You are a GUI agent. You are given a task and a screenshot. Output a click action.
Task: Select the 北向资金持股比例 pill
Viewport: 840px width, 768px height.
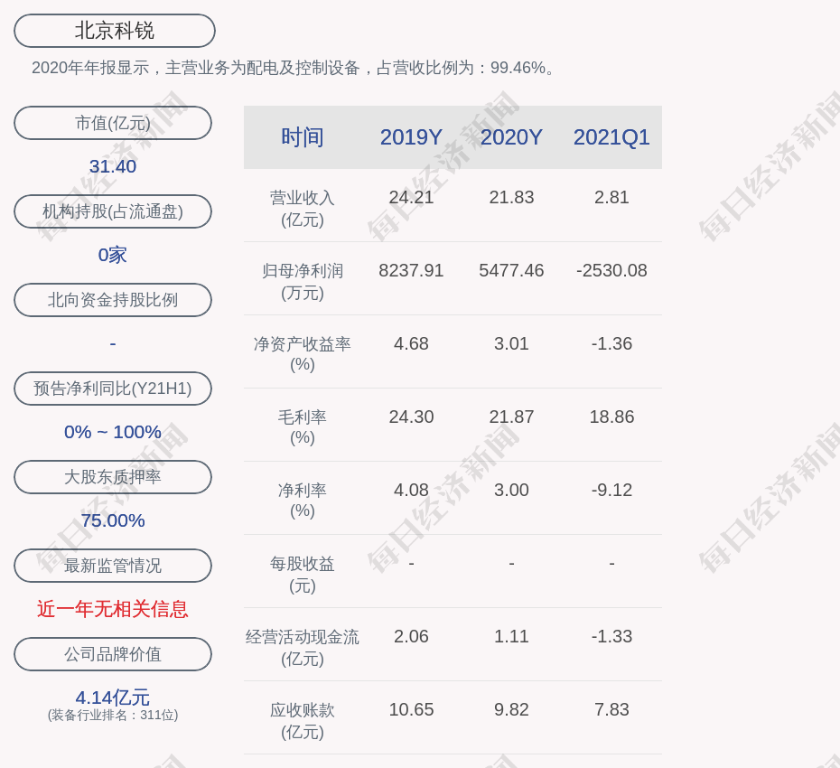point(113,300)
